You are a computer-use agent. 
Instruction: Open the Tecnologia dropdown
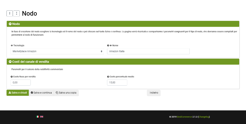coord(57,51)
